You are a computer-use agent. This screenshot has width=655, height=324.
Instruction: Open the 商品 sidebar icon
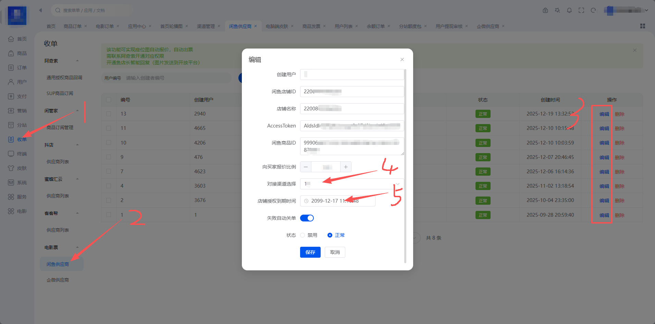[x=11, y=53]
